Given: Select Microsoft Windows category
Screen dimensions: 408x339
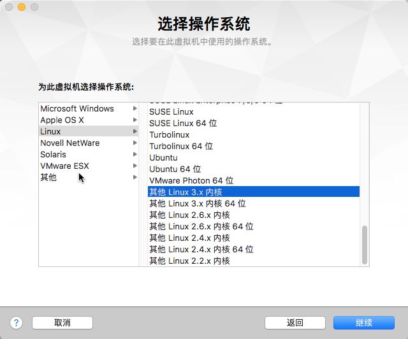Looking at the screenshot, I should (x=89, y=108).
